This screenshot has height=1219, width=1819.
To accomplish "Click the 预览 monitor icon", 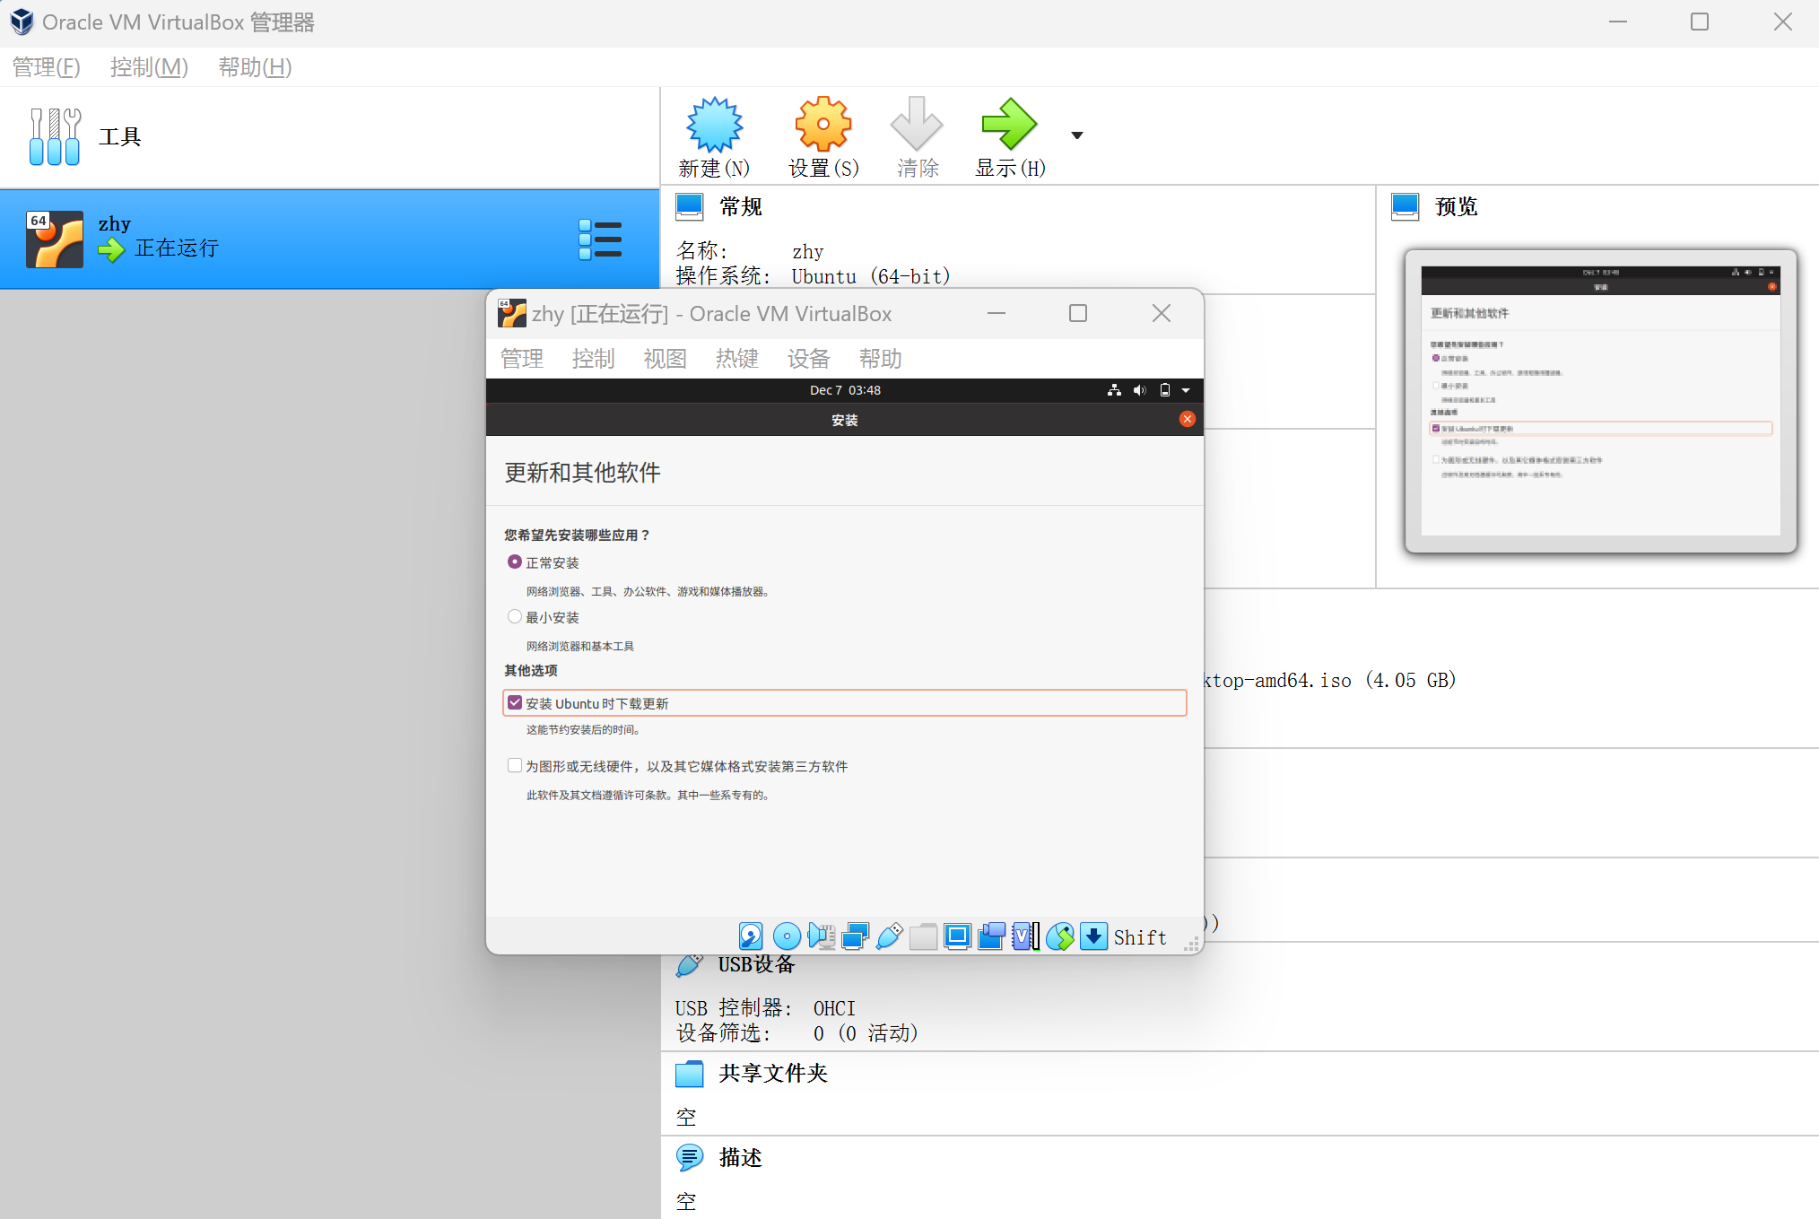I will pos(1406,207).
